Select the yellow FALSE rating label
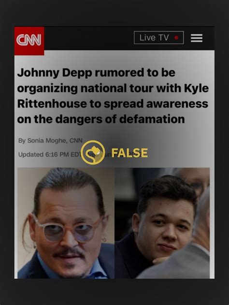 click(x=129, y=153)
